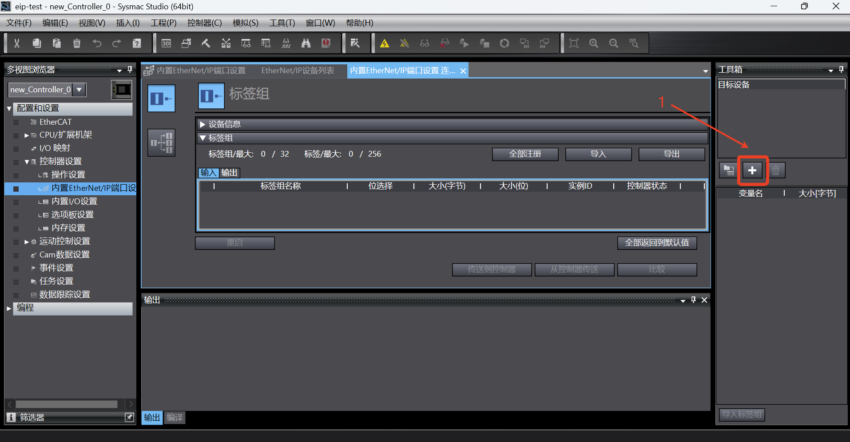Click the cut scissors icon in the toolbar

[x=17, y=43]
